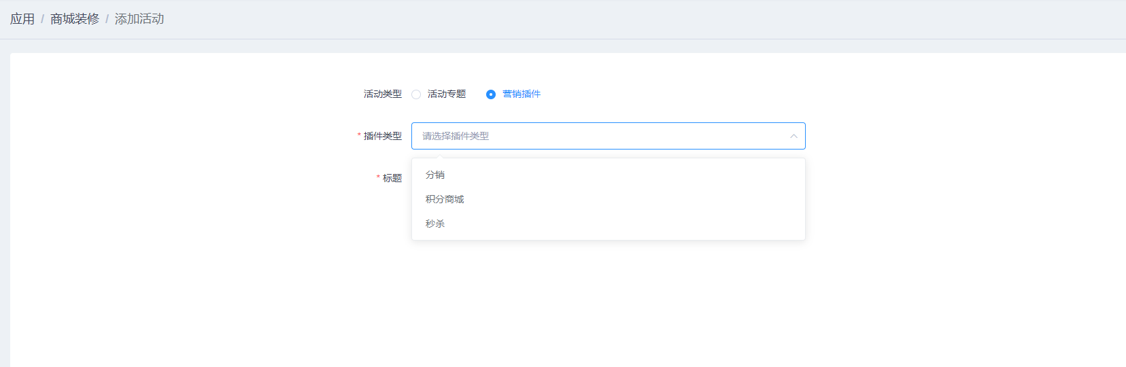Choose 分销 from the dropdown list
This screenshot has height=367, width=1126.
point(435,175)
